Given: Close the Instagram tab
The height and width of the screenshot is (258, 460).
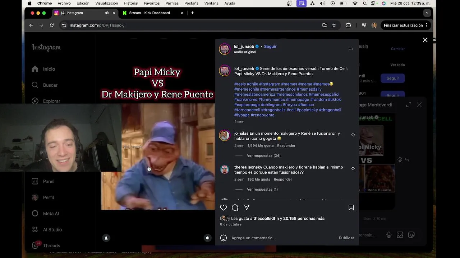Looking at the screenshot, I should [x=114, y=13].
